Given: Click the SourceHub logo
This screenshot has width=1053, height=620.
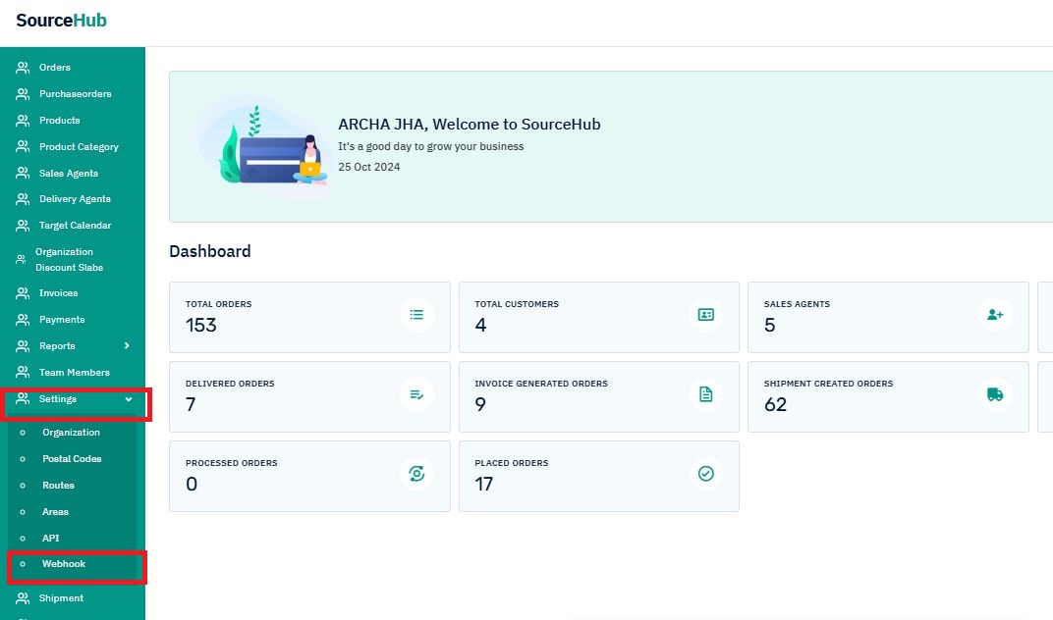Looking at the screenshot, I should coord(61,21).
